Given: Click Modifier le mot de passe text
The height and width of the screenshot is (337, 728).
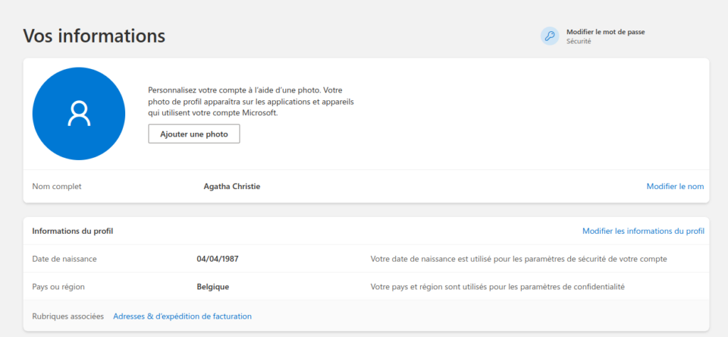Looking at the screenshot, I should click(x=606, y=32).
